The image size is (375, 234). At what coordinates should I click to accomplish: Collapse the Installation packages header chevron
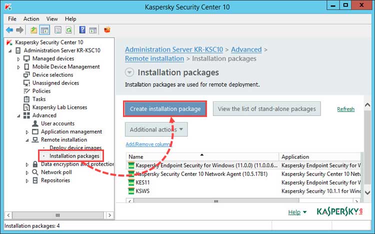129,72
